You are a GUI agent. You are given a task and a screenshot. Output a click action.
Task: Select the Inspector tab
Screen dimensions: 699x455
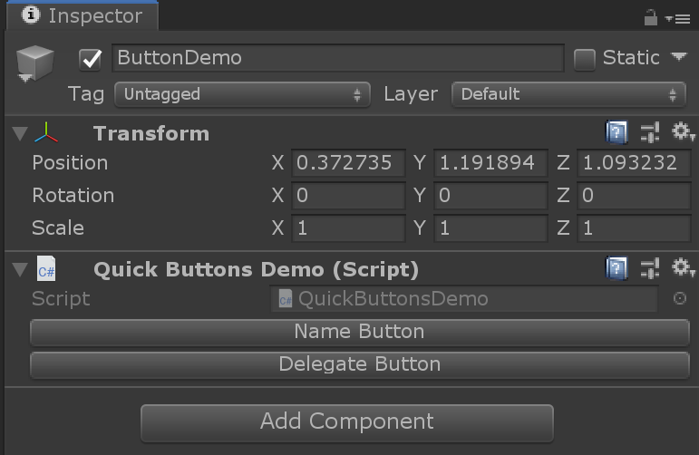point(82,16)
